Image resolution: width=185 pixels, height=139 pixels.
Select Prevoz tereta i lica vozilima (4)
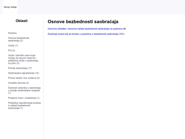pyautogui.click(x=24, y=78)
